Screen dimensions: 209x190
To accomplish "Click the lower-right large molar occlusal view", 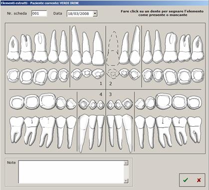I will [x=164, y=101].
